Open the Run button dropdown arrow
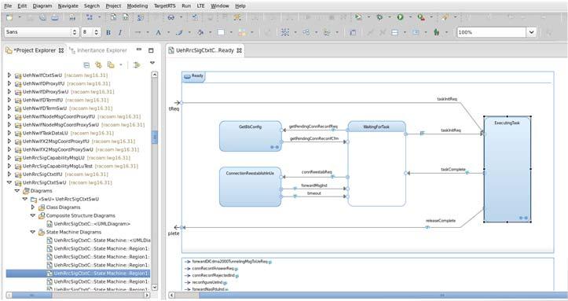This screenshot has height=301, width=568. coord(410,17)
